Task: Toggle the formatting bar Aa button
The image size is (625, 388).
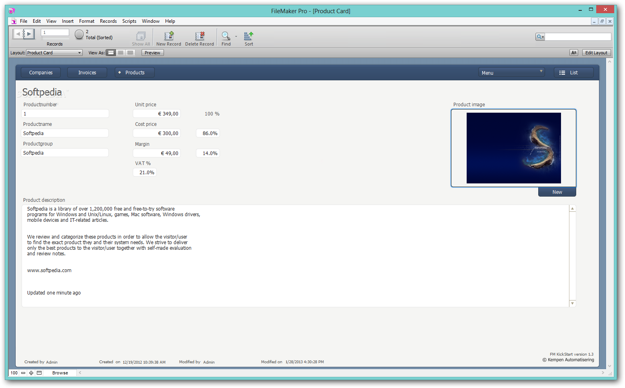Action: coord(574,53)
